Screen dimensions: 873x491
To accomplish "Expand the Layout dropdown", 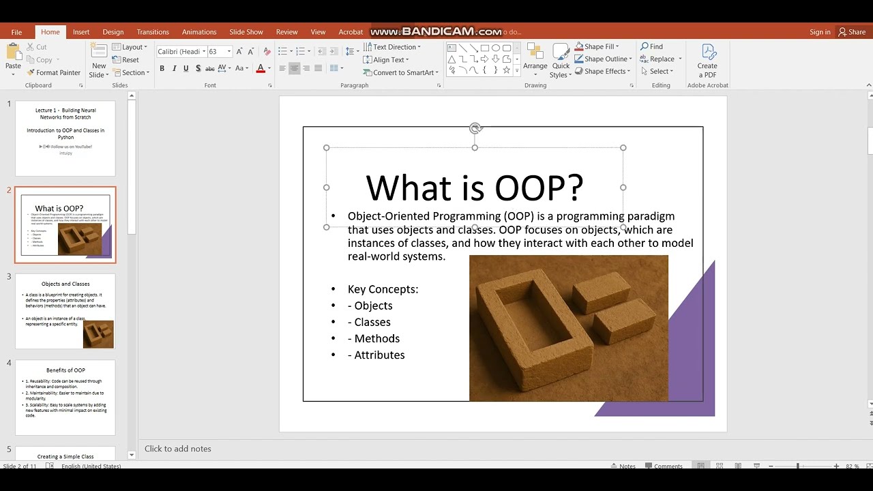I will tap(130, 47).
